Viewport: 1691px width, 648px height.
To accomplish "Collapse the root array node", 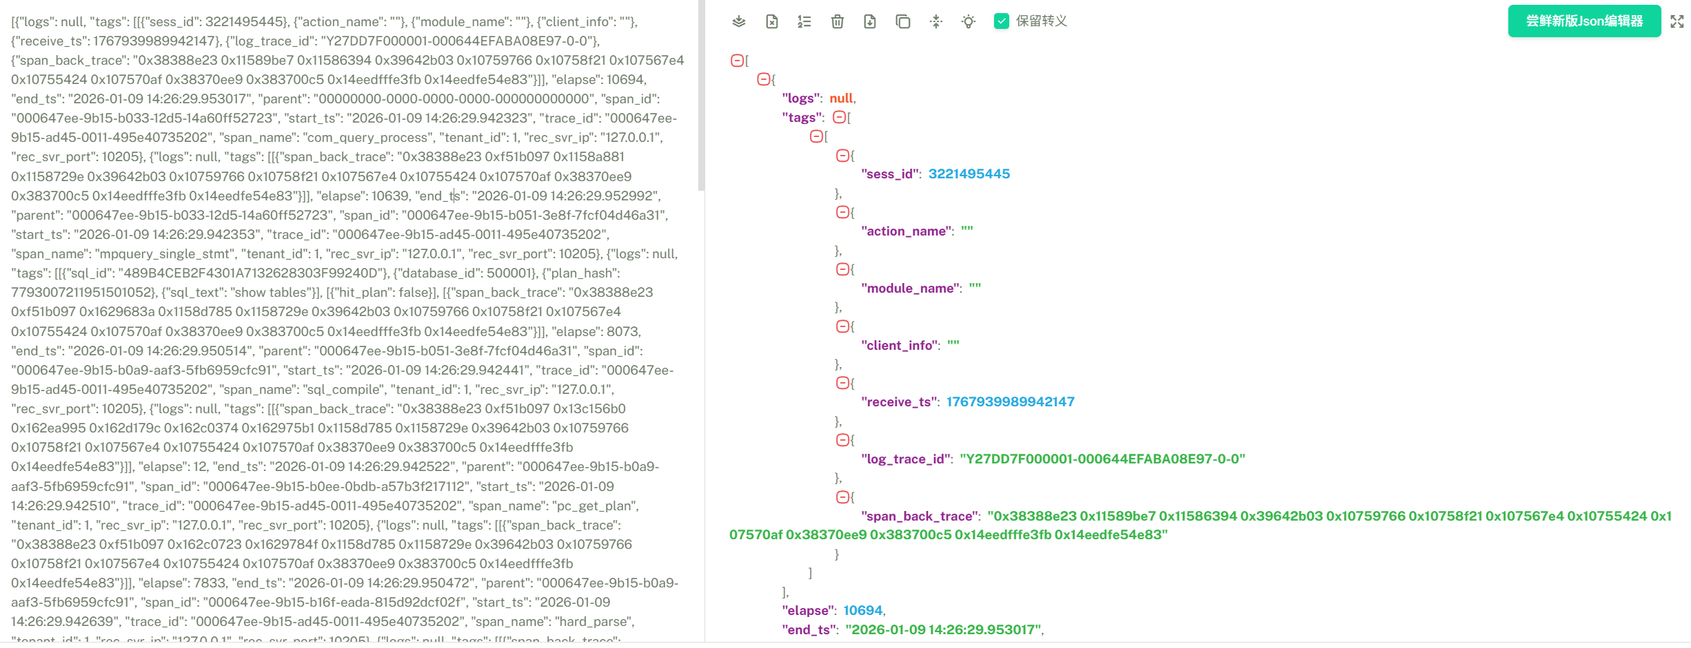I will pyautogui.click(x=737, y=61).
